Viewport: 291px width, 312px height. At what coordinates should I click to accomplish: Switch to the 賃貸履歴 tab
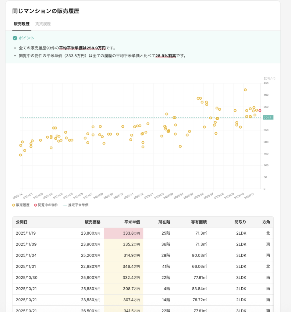point(43,24)
